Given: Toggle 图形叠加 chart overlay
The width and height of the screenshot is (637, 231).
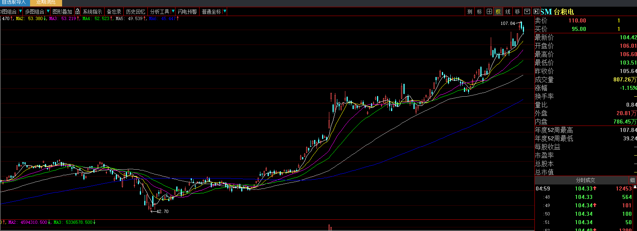Looking at the screenshot, I should click(x=62, y=12).
